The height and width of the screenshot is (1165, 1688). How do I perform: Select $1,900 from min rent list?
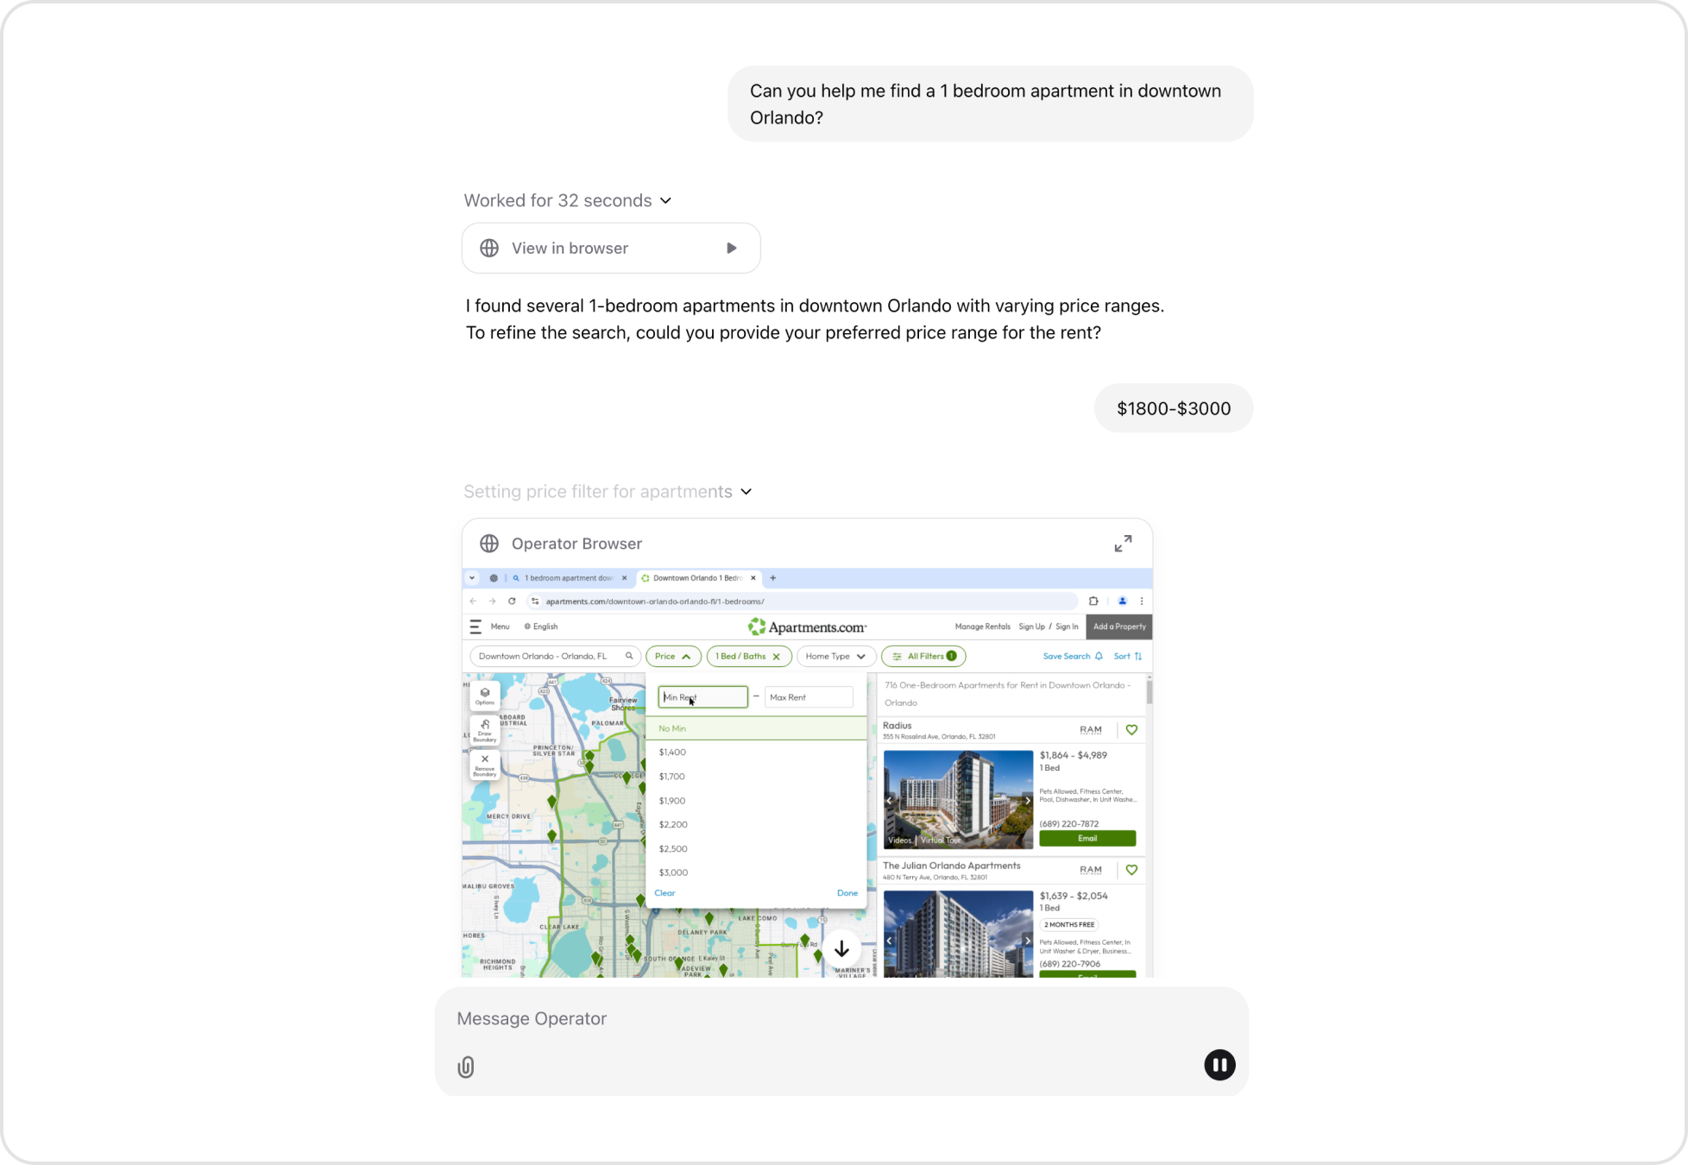click(x=672, y=801)
